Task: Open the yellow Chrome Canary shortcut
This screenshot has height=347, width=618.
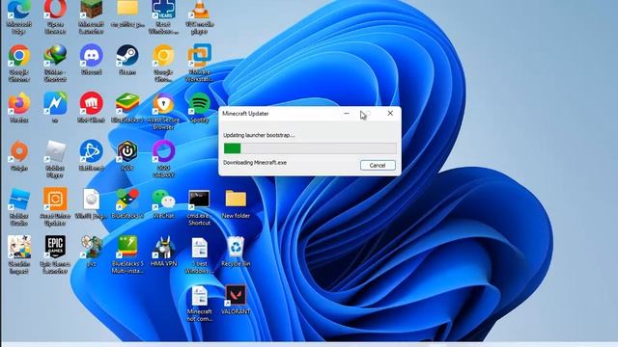Action: 163,63
